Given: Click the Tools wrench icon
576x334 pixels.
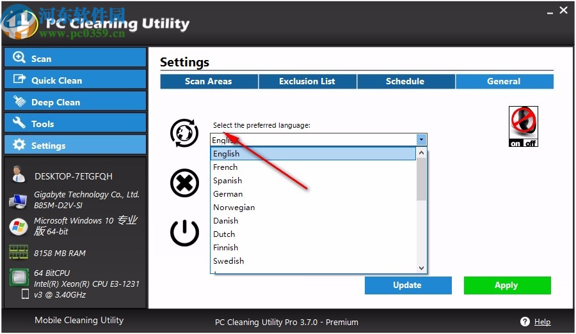Looking at the screenshot, I should point(19,123).
